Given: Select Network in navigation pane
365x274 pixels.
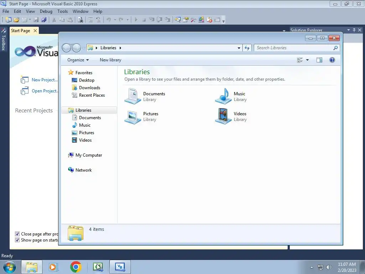Looking at the screenshot, I should [83, 170].
